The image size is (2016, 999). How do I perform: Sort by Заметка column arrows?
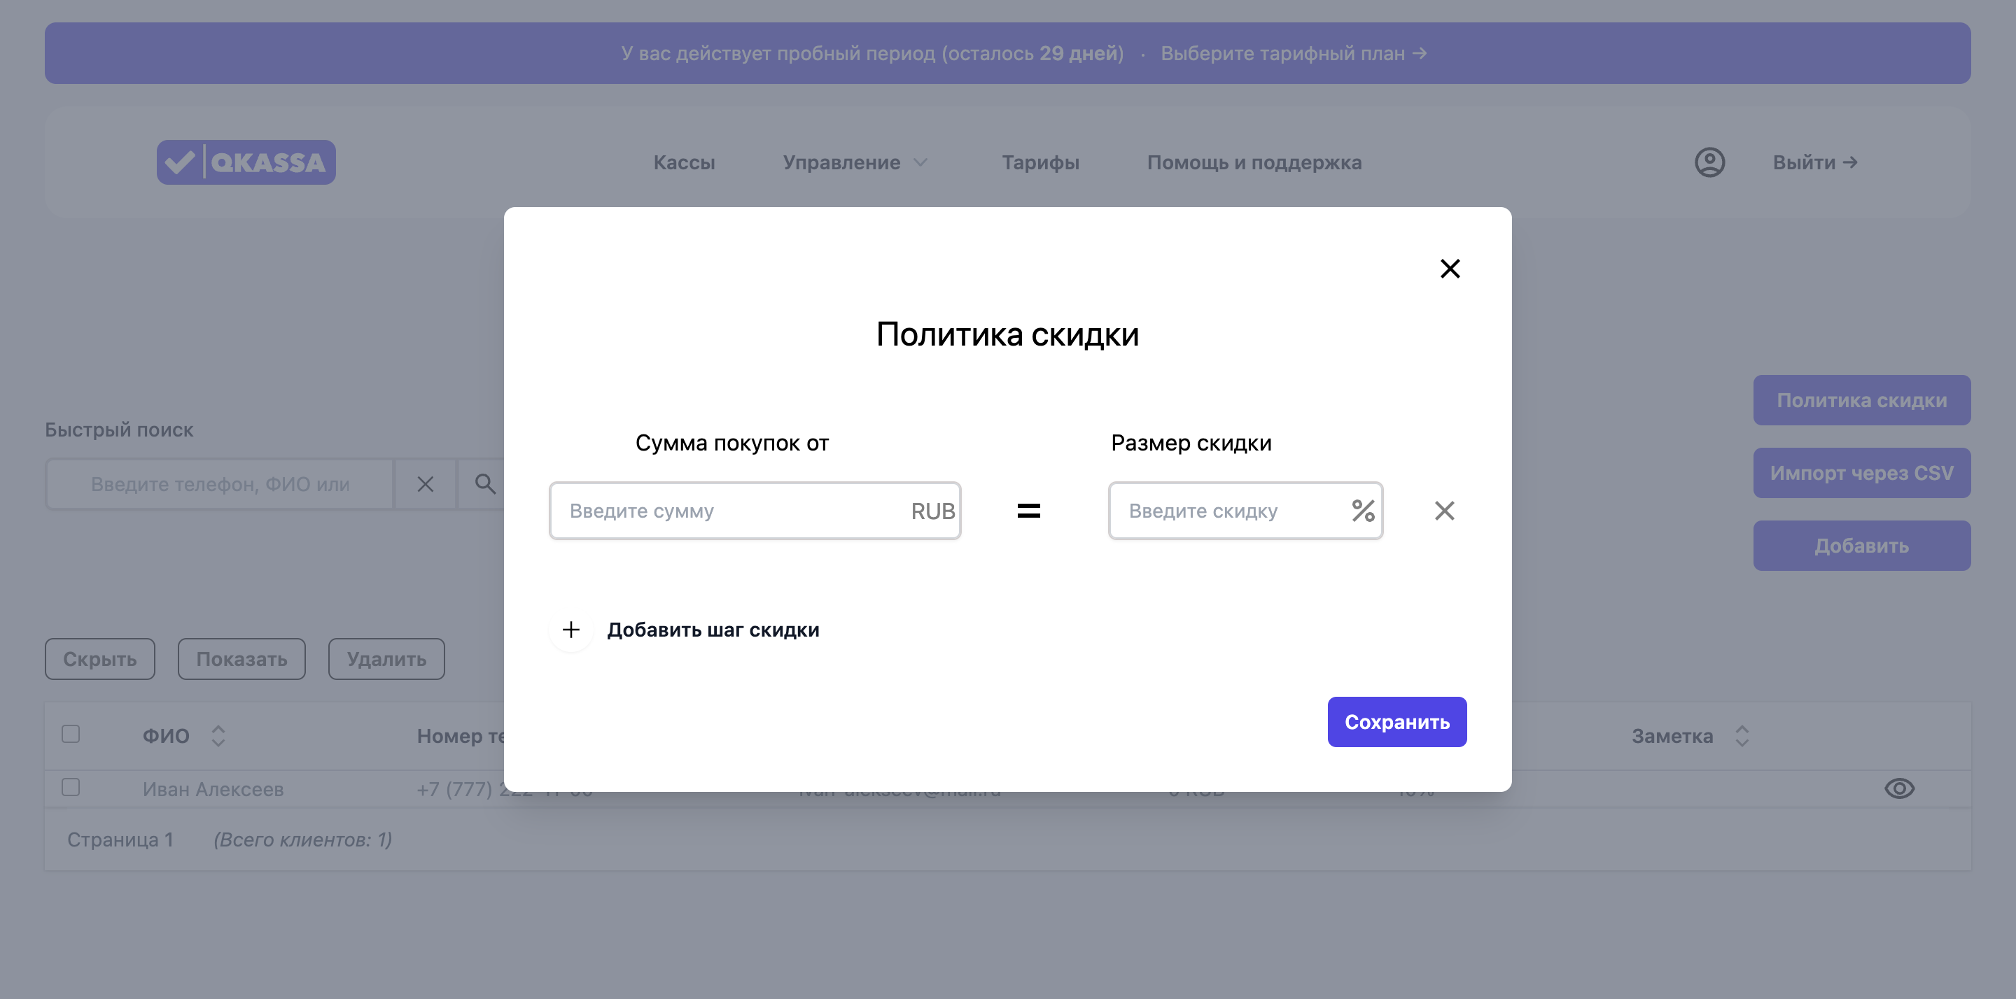[1742, 735]
